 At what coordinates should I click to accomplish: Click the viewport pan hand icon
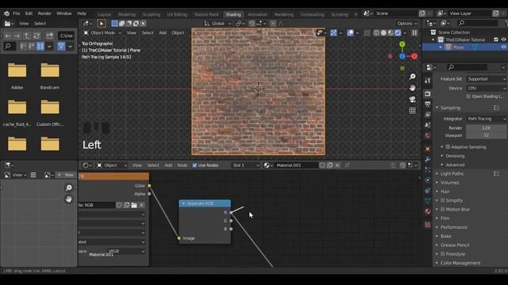(x=412, y=88)
